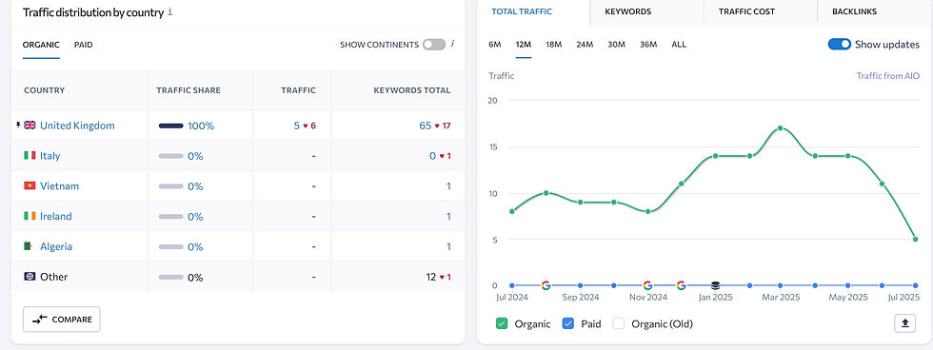Uncheck the Organic checkbox
The height and width of the screenshot is (350, 933).
coord(502,324)
